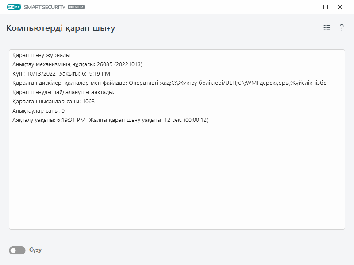
Task: Select the Қарап шығу журналы header line
Action: (41, 56)
